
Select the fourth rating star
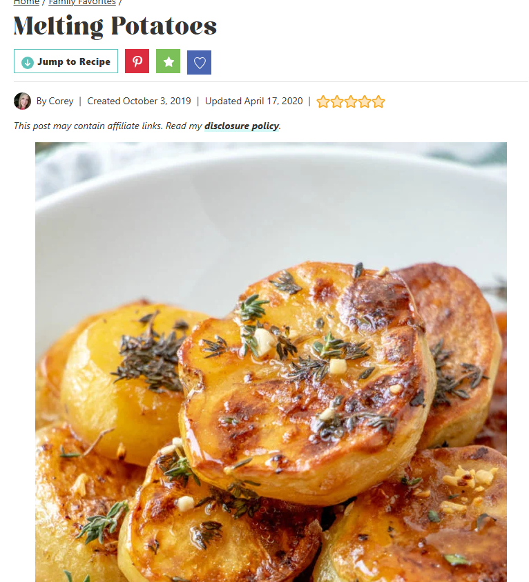click(x=365, y=101)
